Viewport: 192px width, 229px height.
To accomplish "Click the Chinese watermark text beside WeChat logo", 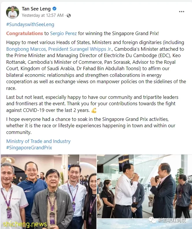I will 172,220.
